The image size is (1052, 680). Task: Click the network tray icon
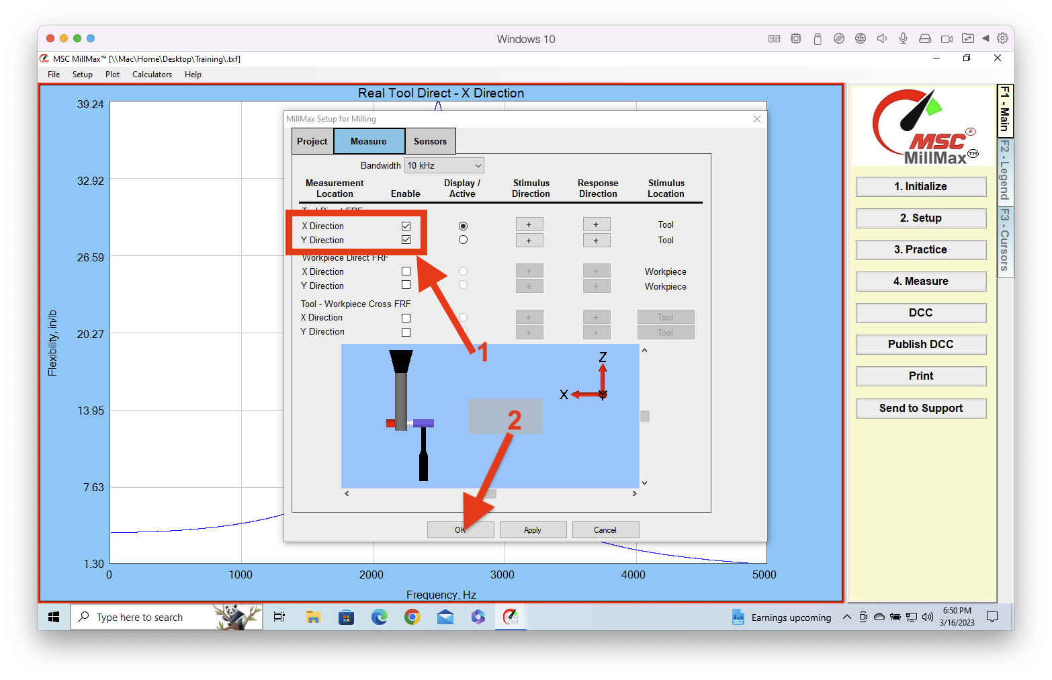(x=912, y=617)
